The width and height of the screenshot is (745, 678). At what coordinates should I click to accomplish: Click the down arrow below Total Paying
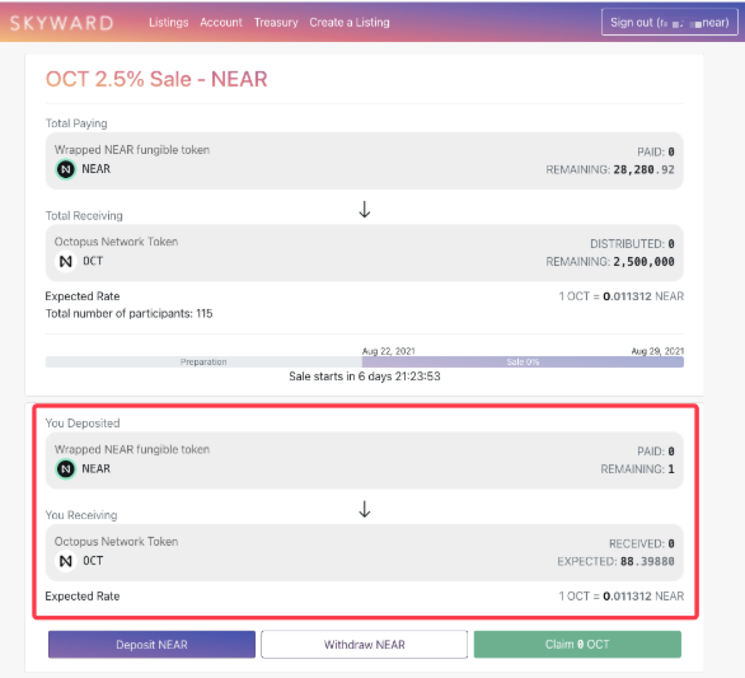point(364,209)
